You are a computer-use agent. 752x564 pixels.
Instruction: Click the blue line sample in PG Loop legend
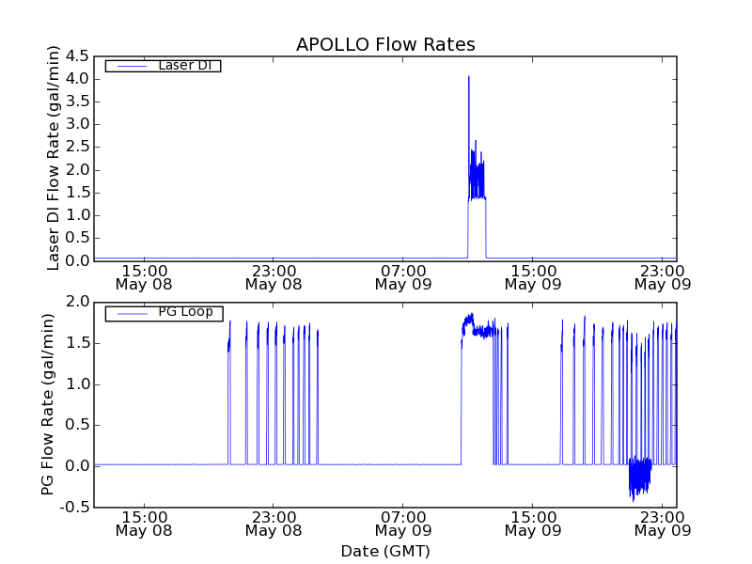tap(129, 313)
